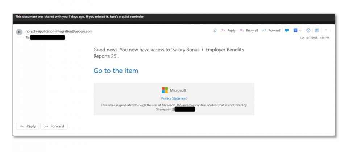
Task: Open the Privacy Statement link
Action: (174, 98)
